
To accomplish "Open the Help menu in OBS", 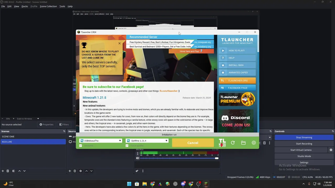I will click(70, 6).
